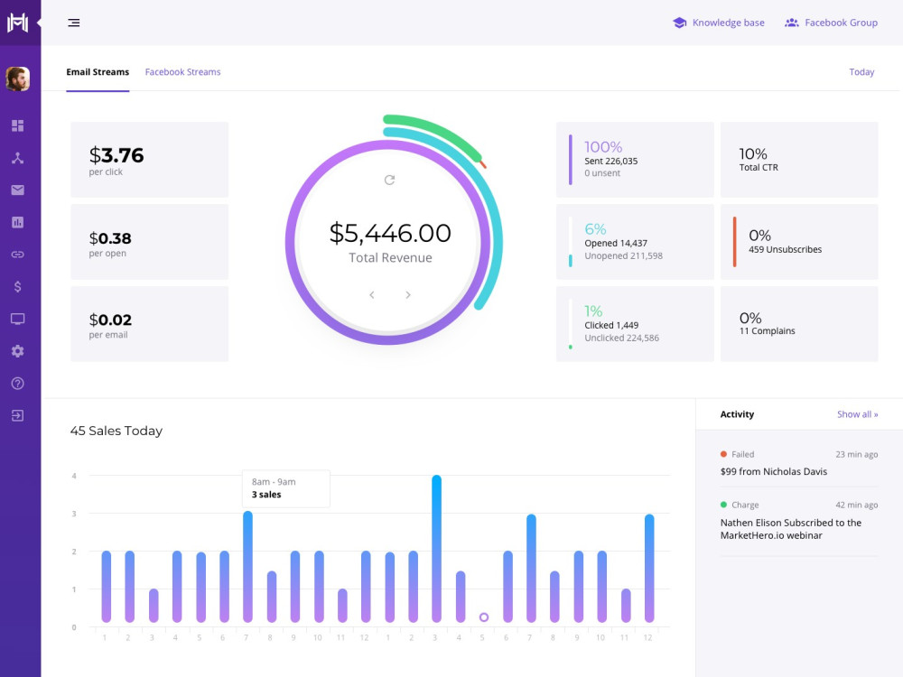Image resolution: width=903 pixels, height=677 pixels.
Task: Click the 0 unsent text
Action: [x=602, y=173]
